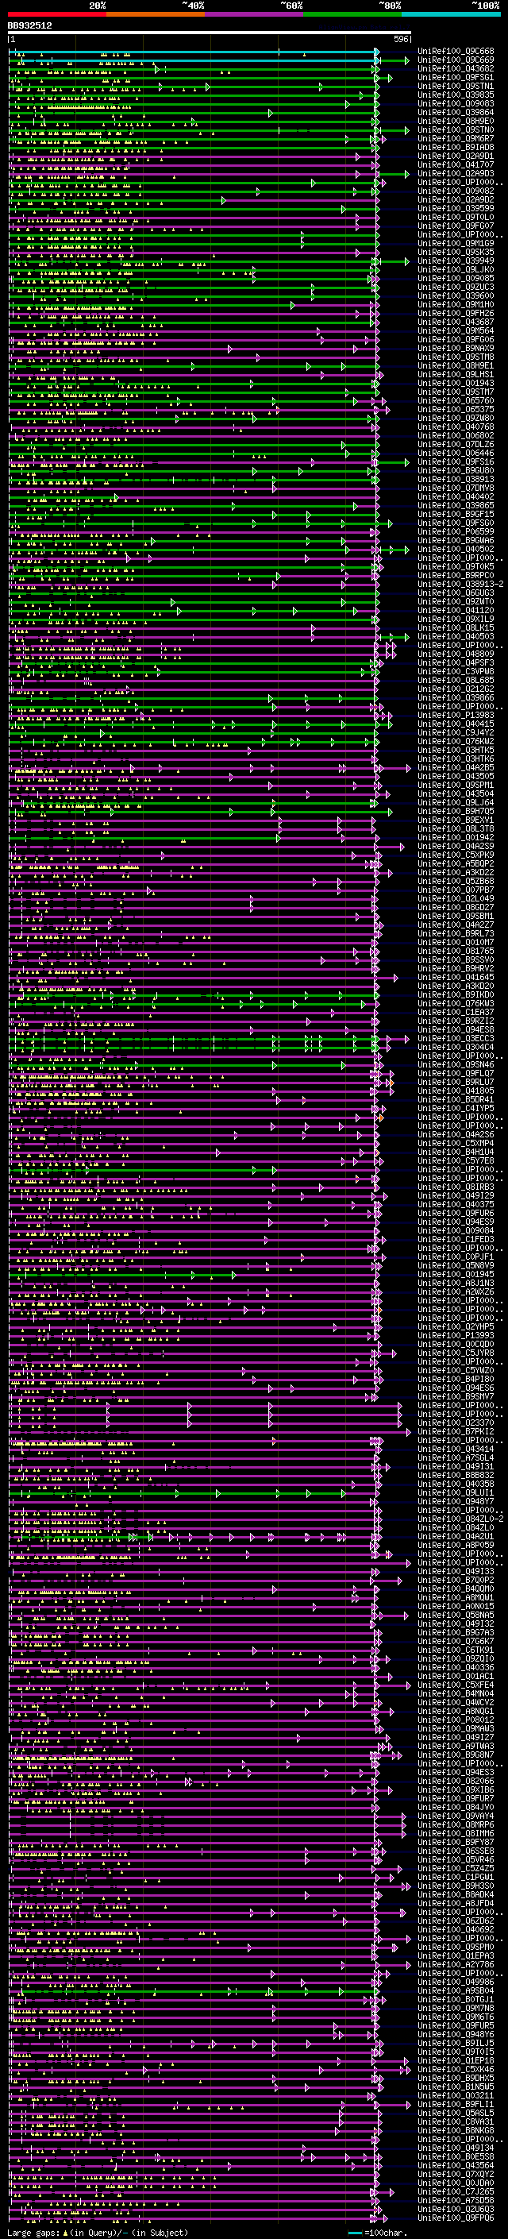Click hit label UniRef100_A3KD22

456,872
